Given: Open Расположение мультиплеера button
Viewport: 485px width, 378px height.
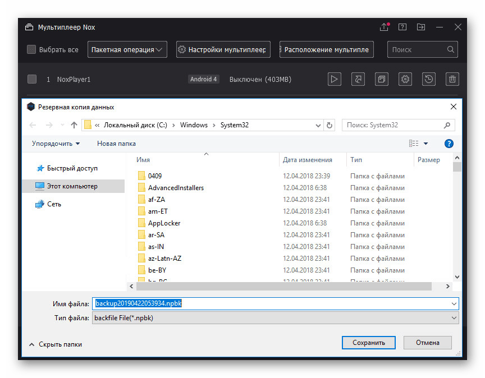Looking at the screenshot, I should (327, 49).
